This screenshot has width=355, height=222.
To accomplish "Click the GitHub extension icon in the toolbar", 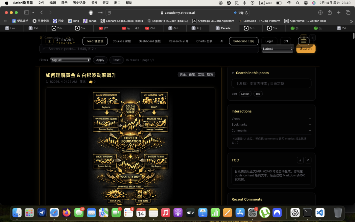I will (91, 12).
